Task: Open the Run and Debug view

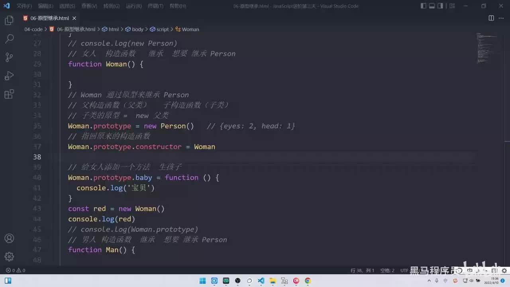Action: pyautogui.click(x=9, y=76)
